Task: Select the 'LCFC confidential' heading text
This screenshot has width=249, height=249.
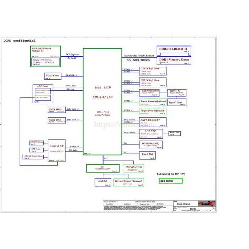Action: [x=19, y=41]
